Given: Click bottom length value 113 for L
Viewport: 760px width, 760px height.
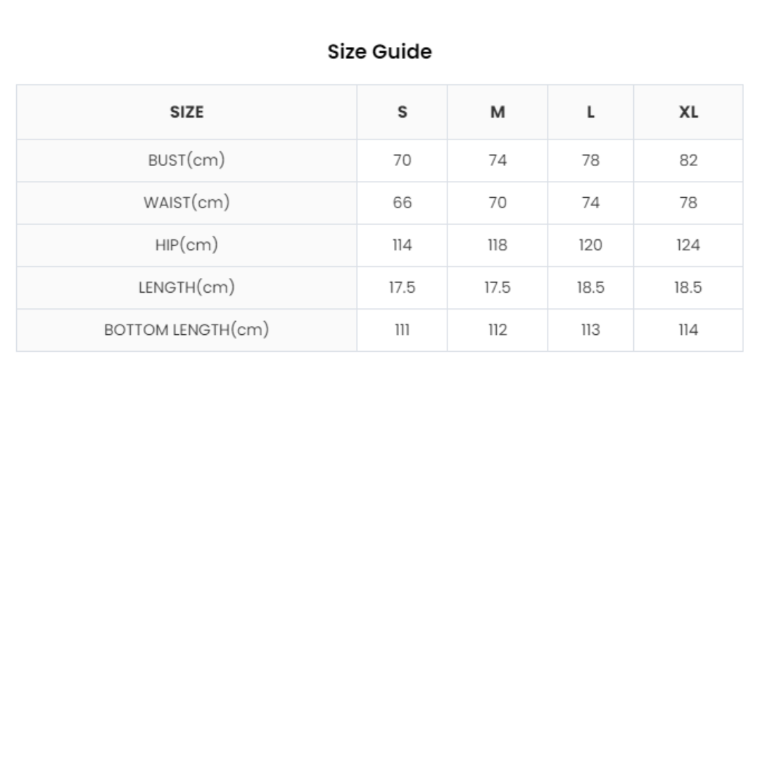Looking at the screenshot, I should tap(590, 329).
